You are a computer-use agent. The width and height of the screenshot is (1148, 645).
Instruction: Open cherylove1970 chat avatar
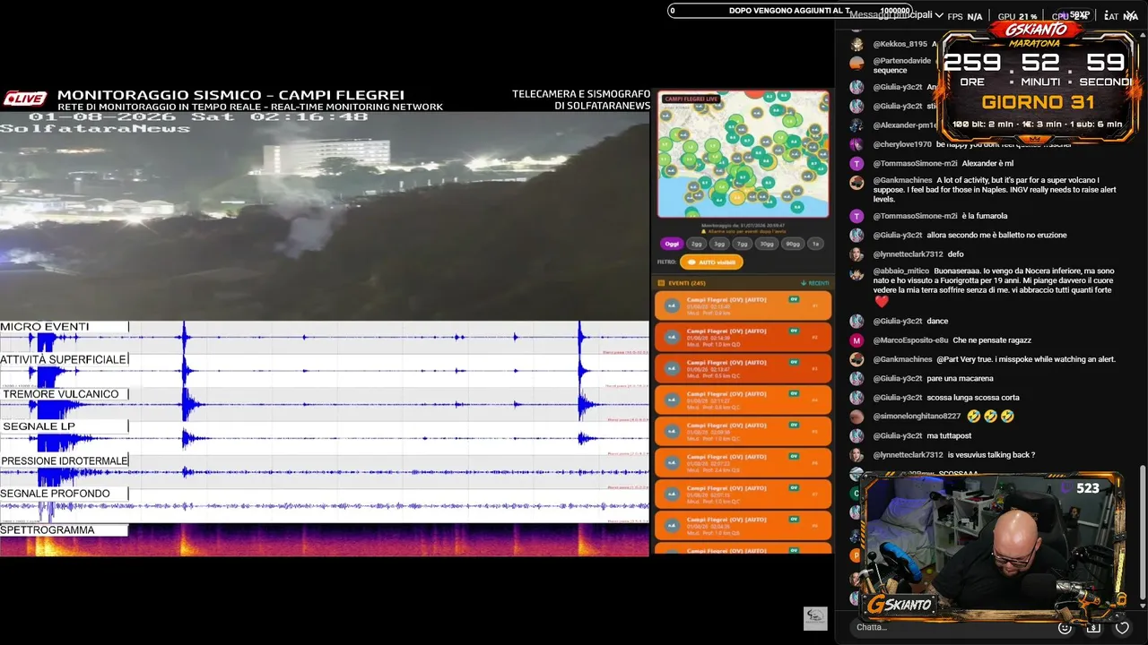click(857, 144)
